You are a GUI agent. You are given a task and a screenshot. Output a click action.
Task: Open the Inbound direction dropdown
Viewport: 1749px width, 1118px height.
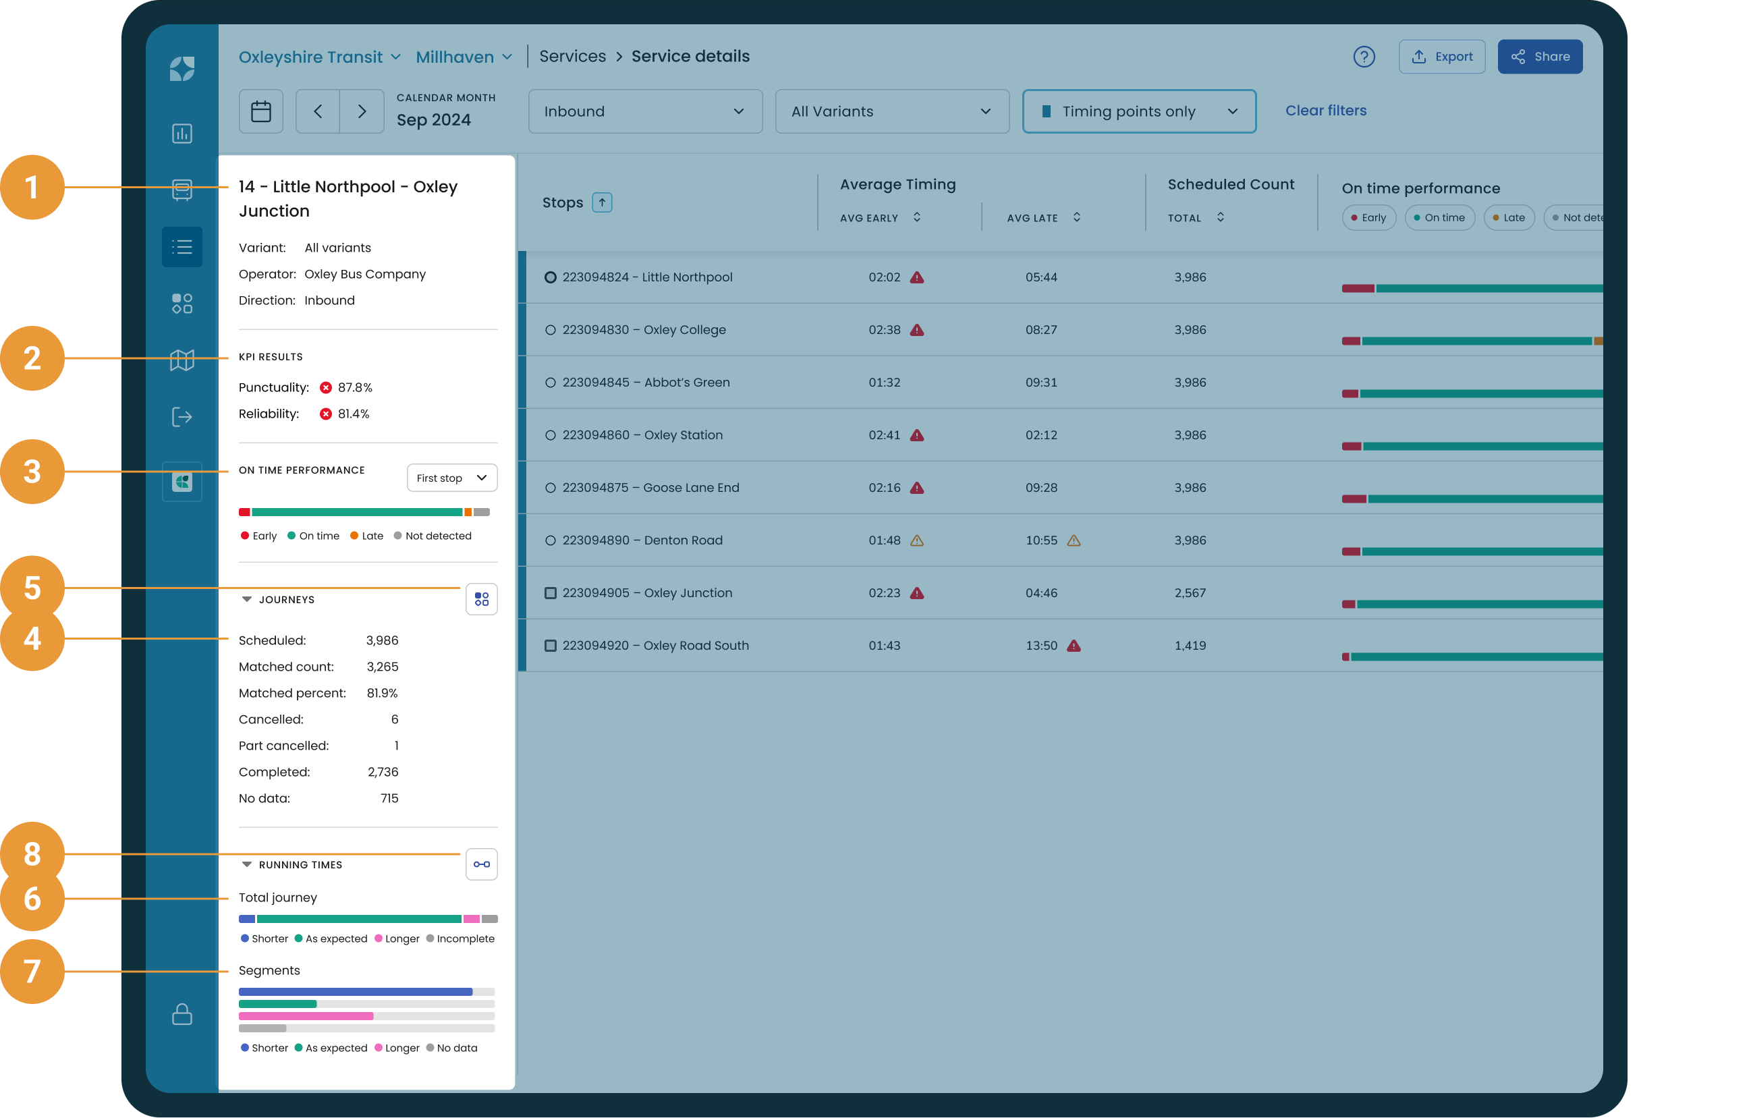644,111
